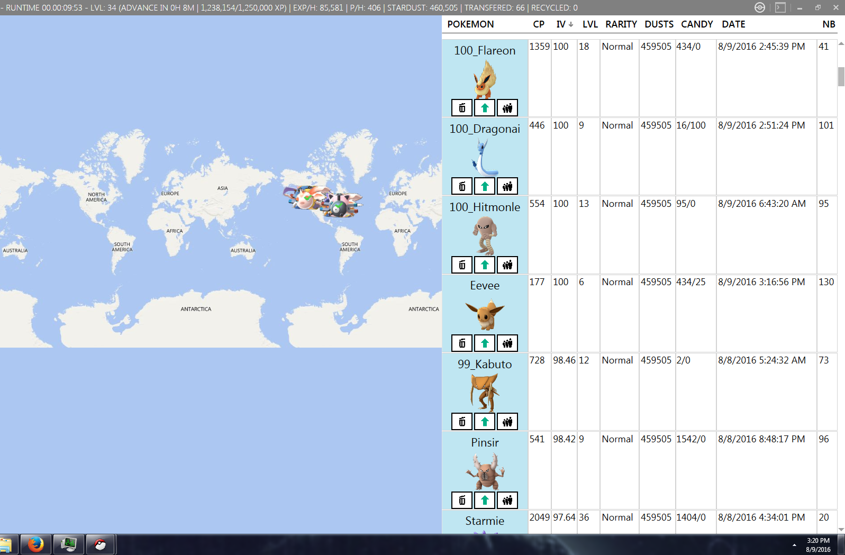
Task: Click the date 8/9/2016 6:43:20 AM
Action: tap(762, 204)
